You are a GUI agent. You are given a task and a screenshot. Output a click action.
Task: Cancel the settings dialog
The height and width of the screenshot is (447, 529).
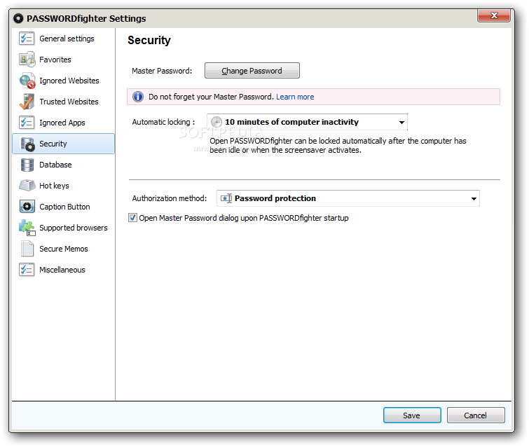pos(476,415)
